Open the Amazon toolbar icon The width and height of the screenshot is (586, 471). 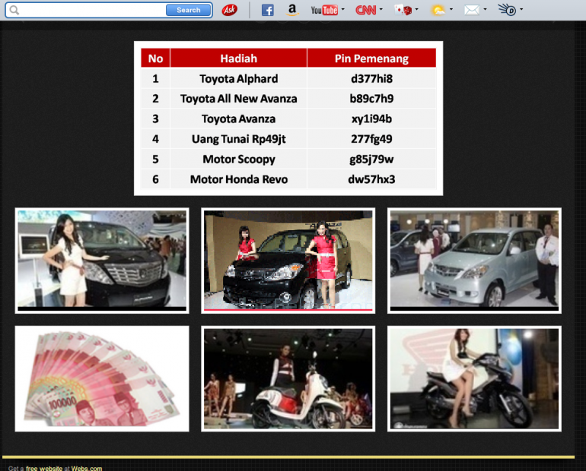292,10
